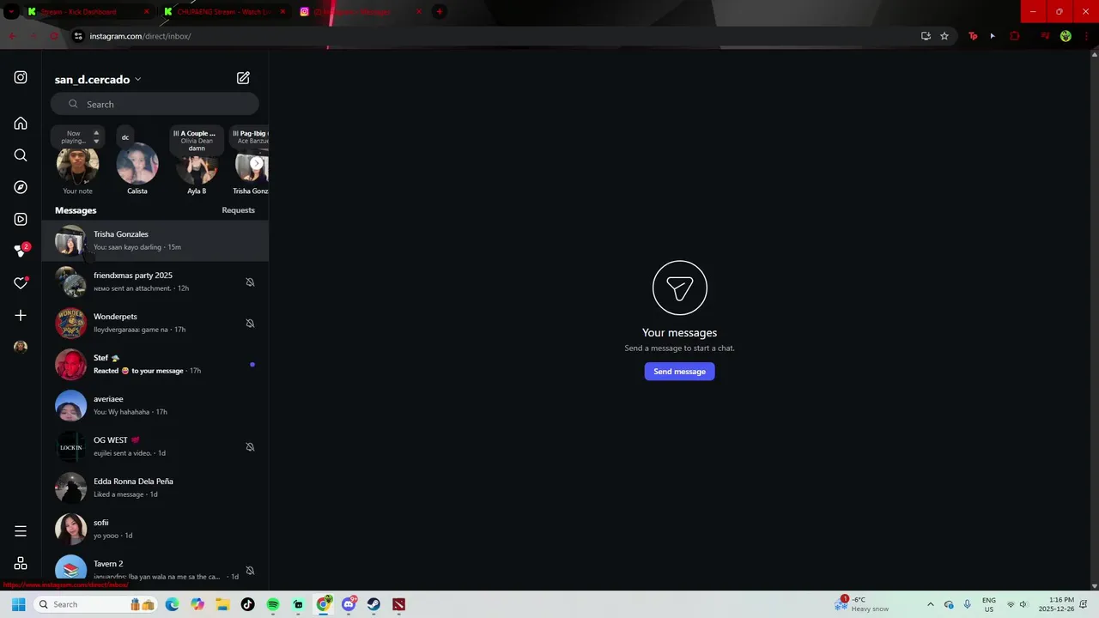Image resolution: width=1099 pixels, height=618 pixels.
Task: Open the Requests link
Action: [x=238, y=210]
